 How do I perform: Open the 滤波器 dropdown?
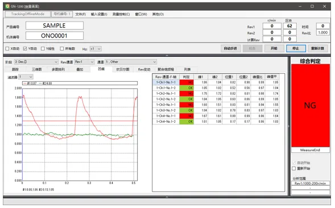pos(26,77)
